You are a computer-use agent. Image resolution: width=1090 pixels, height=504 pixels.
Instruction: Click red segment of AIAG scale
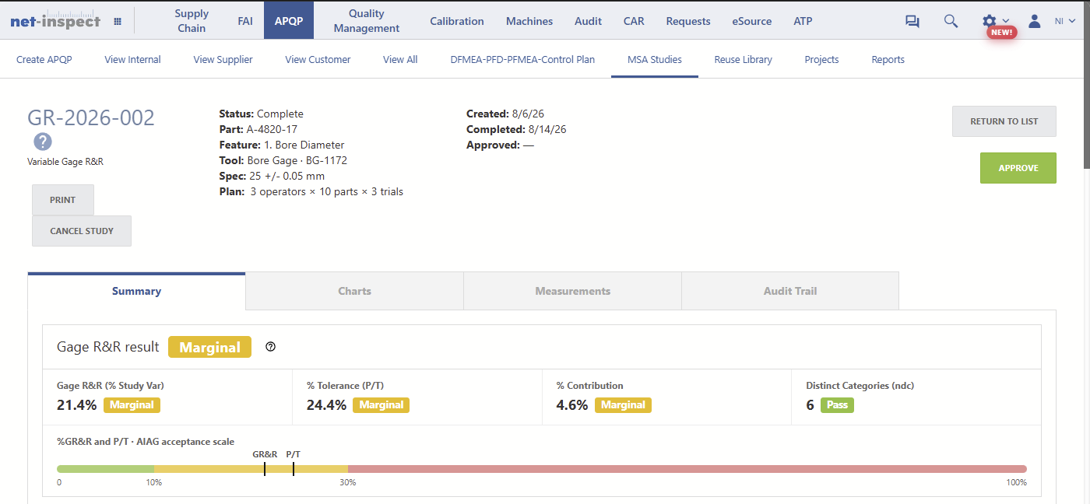687,469
